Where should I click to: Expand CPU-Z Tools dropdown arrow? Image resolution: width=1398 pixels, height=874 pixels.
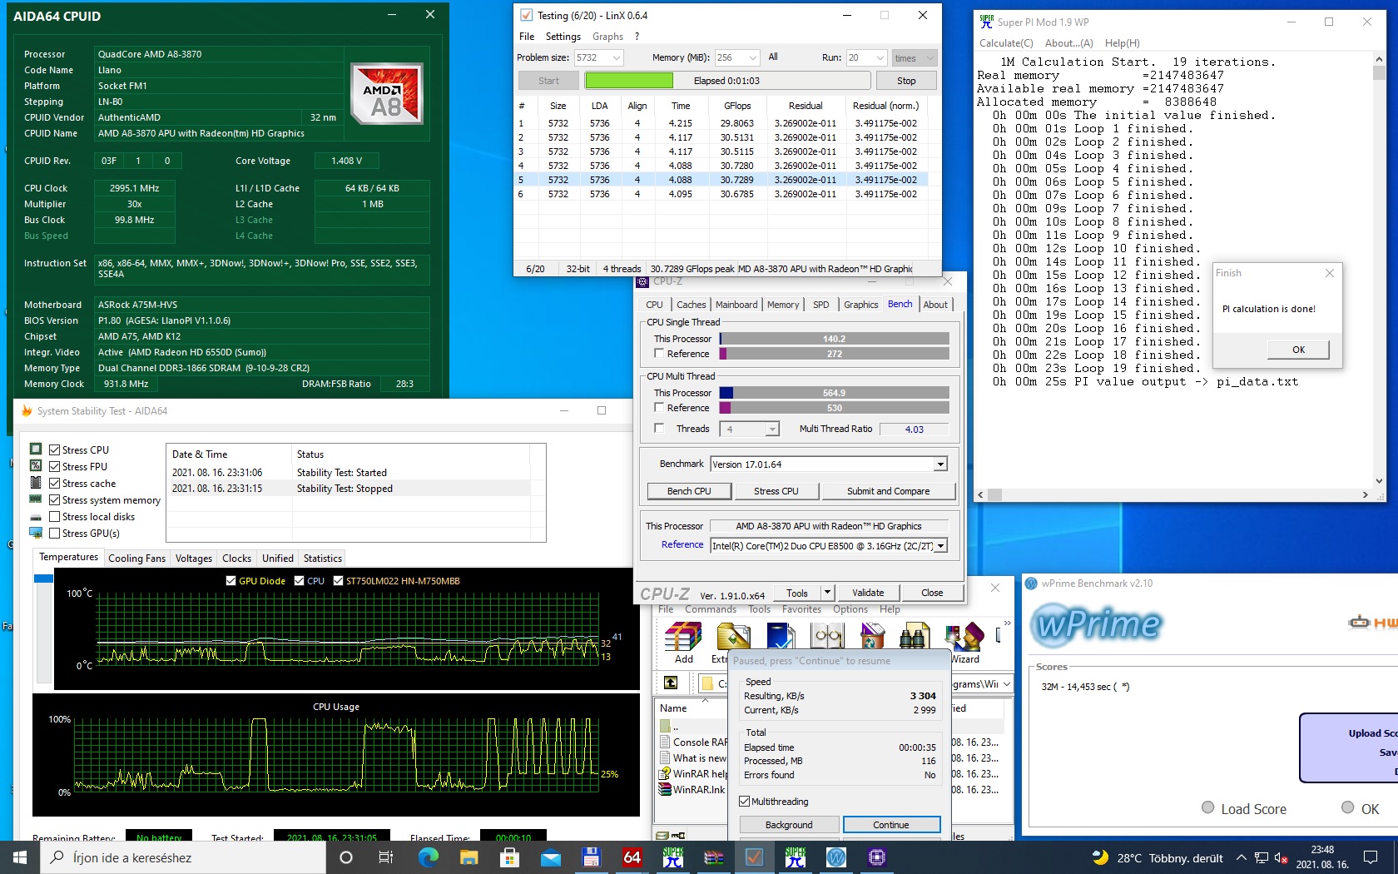827,593
